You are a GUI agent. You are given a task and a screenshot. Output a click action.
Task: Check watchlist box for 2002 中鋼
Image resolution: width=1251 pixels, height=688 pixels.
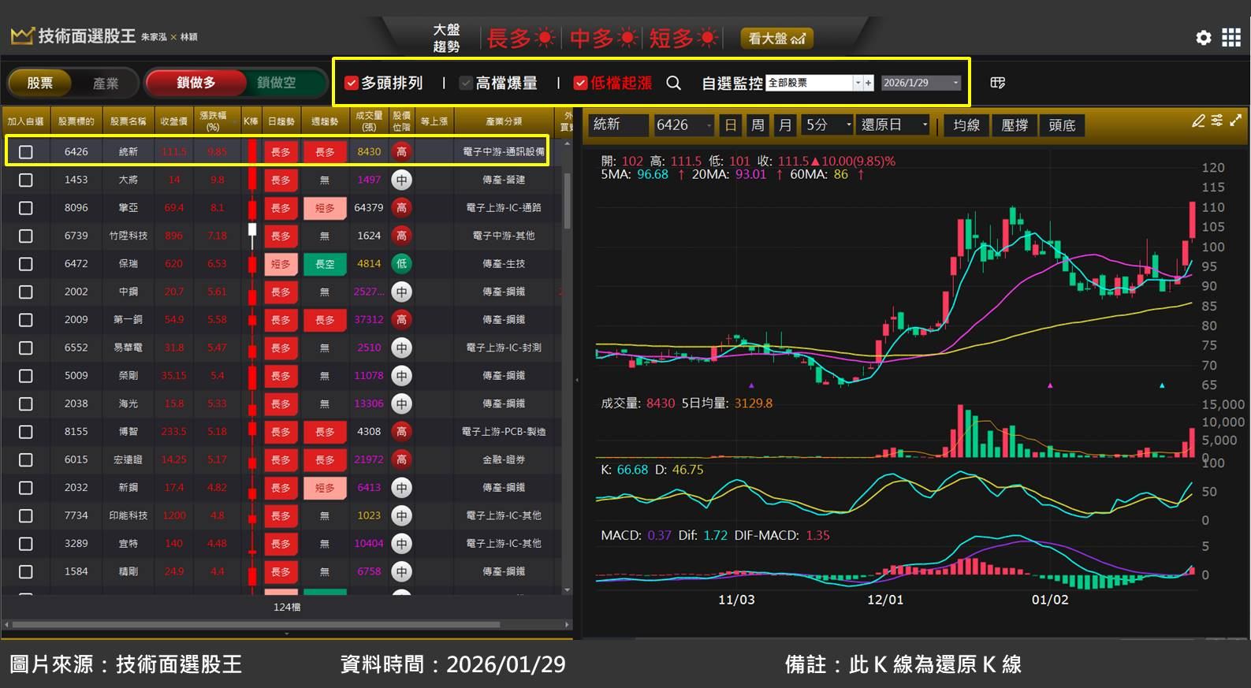[x=25, y=292]
